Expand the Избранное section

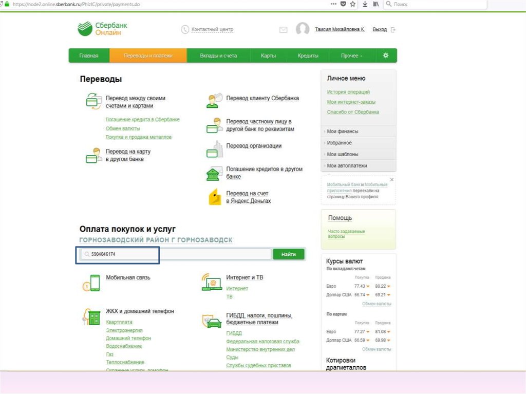click(x=340, y=143)
